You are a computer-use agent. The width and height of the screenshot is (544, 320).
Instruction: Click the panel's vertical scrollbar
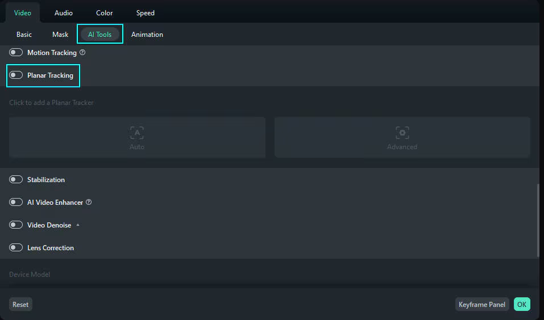pos(538,220)
